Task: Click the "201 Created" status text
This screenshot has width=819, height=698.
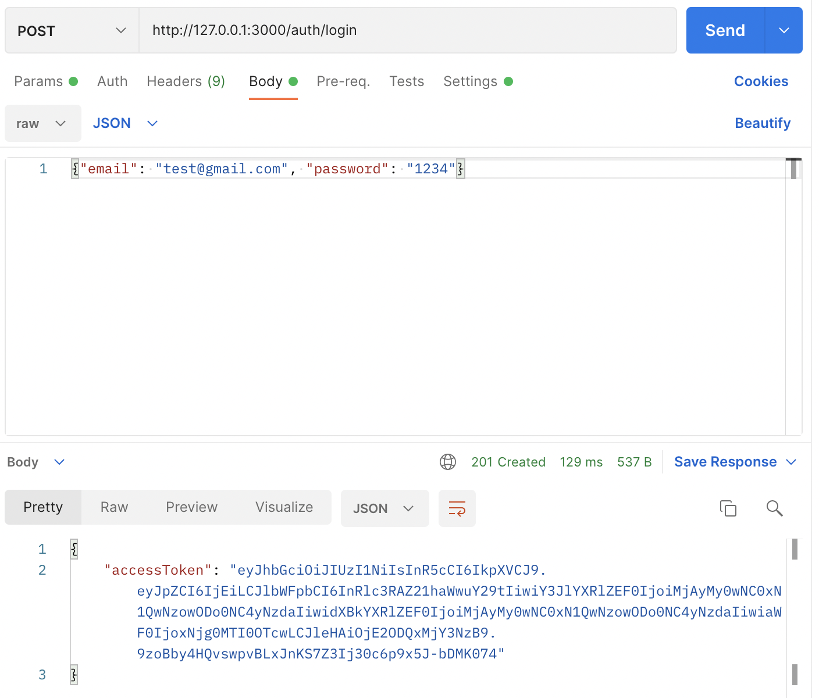Action: (508, 462)
